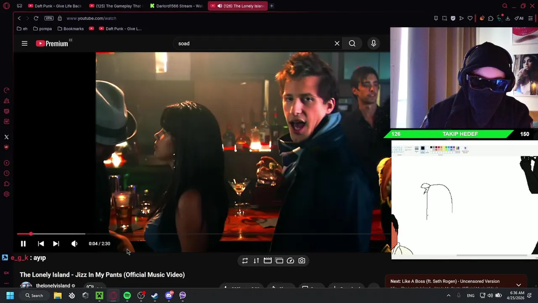
Task: Reload the current page
Action: coord(36,18)
